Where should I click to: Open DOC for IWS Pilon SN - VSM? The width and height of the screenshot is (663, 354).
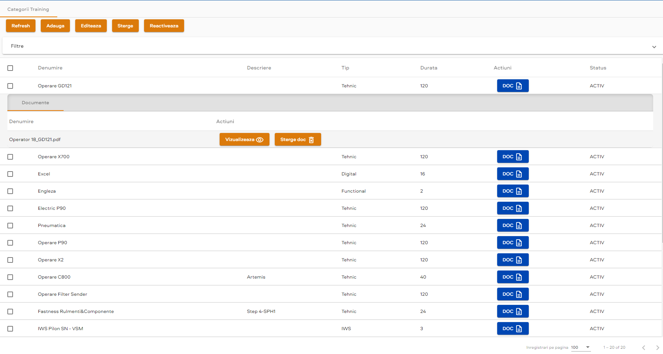pyautogui.click(x=512, y=328)
